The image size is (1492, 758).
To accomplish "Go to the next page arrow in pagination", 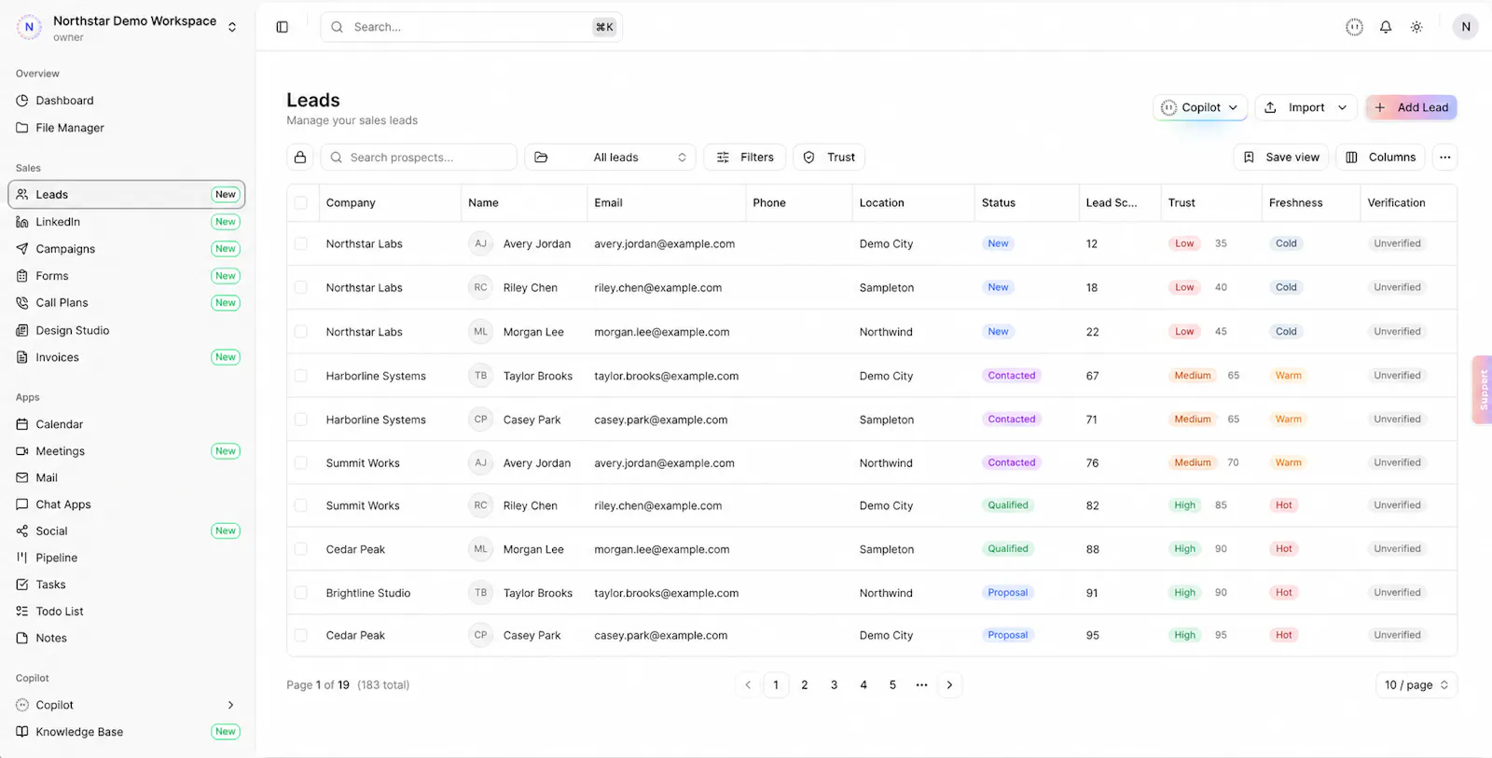I will pyautogui.click(x=949, y=685).
